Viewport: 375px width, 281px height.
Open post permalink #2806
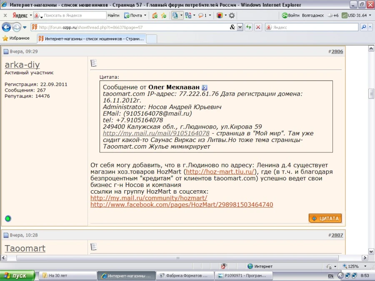[x=337, y=51]
